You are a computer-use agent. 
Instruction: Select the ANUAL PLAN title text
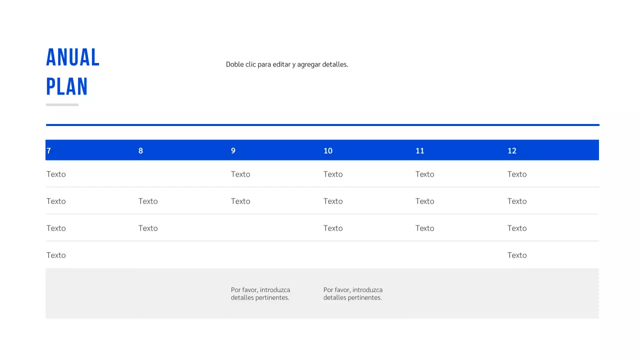pyautogui.click(x=73, y=72)
